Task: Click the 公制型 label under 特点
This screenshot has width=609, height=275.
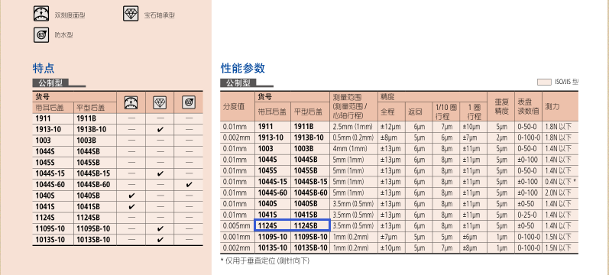Action: tap(50, 82)
